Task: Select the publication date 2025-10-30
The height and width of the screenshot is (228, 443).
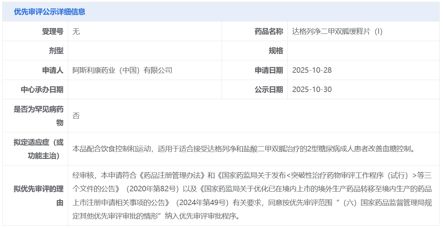Action: pos(312,89)
